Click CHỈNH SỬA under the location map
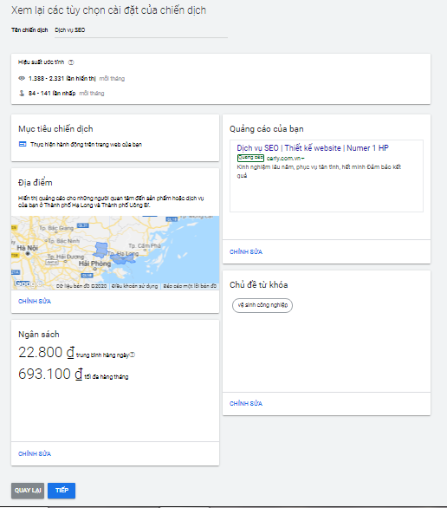Image resolution: width=447 pixels, height=508 pixels. pos(35,302)
